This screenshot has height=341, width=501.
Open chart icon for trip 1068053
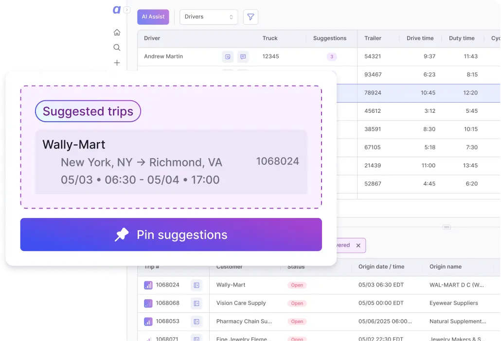[148, 322]
